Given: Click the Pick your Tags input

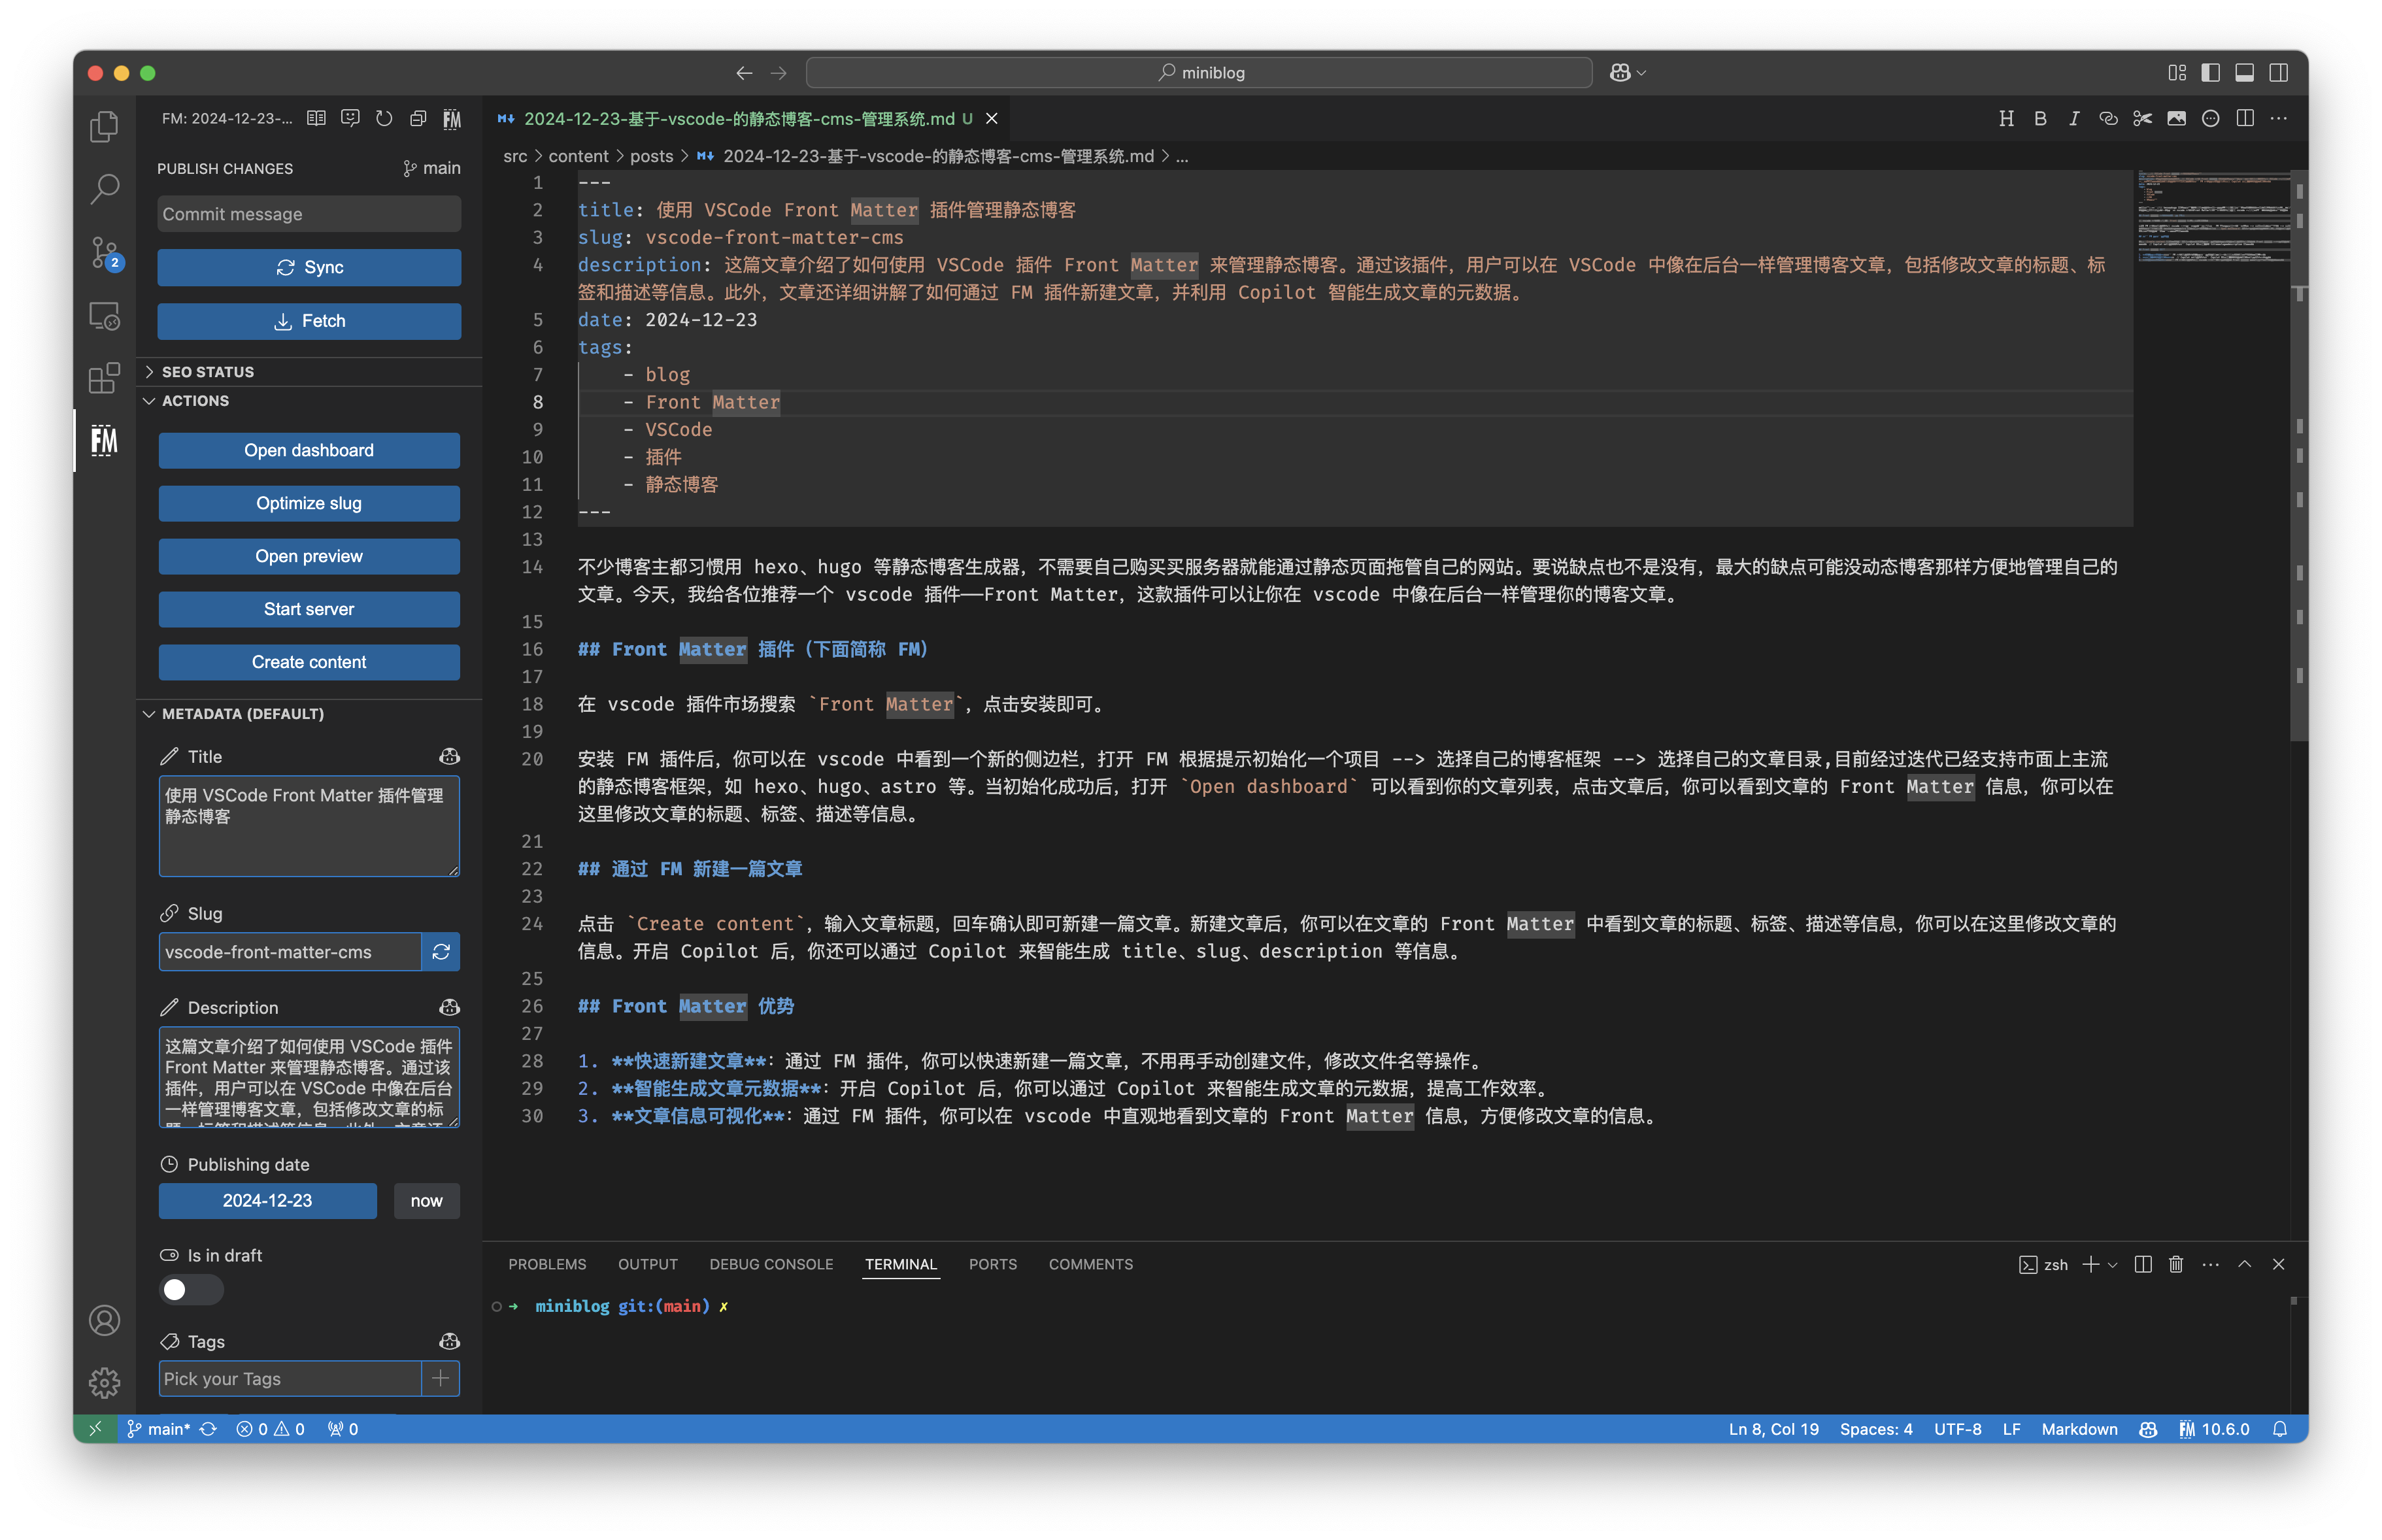Looking at the screenshot, I should click(290, 1378).
